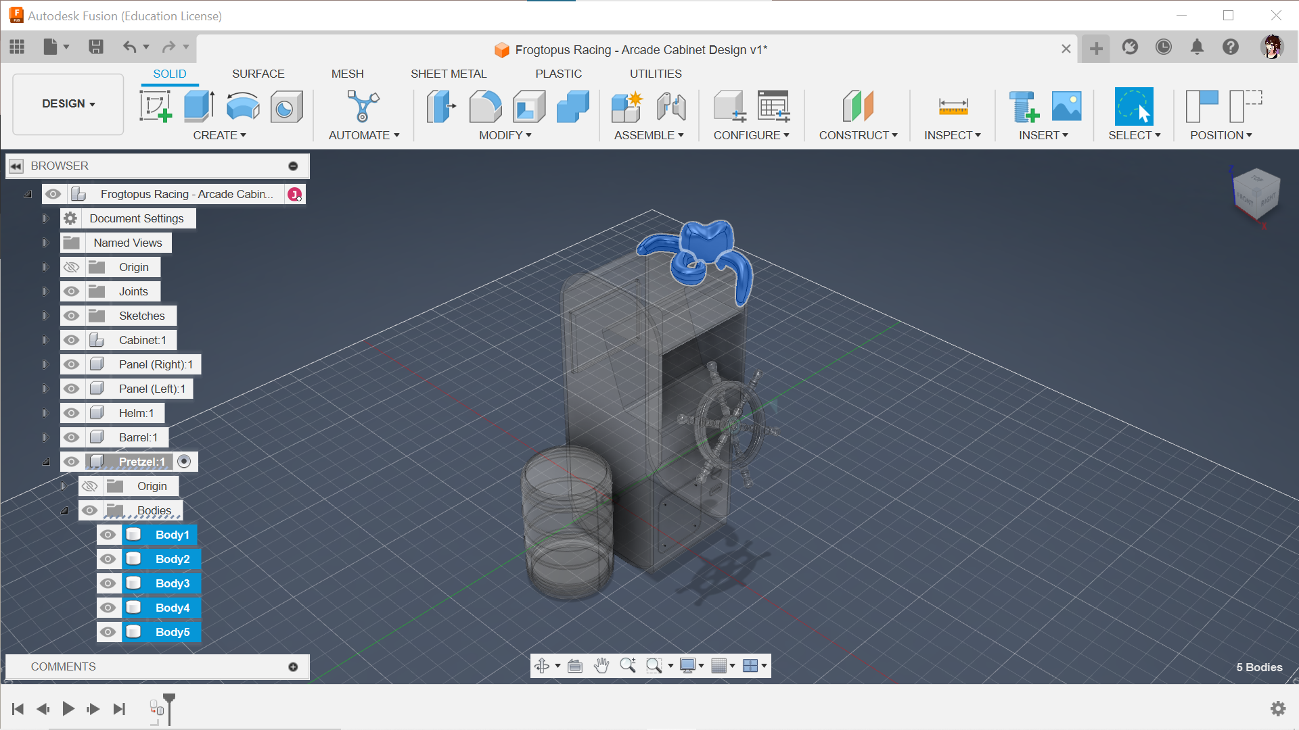
Task: Select the Create Sketch tool
Action: coord(156,106)
